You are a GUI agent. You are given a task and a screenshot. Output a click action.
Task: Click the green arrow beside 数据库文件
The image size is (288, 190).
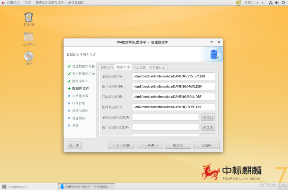coord(69,89)
